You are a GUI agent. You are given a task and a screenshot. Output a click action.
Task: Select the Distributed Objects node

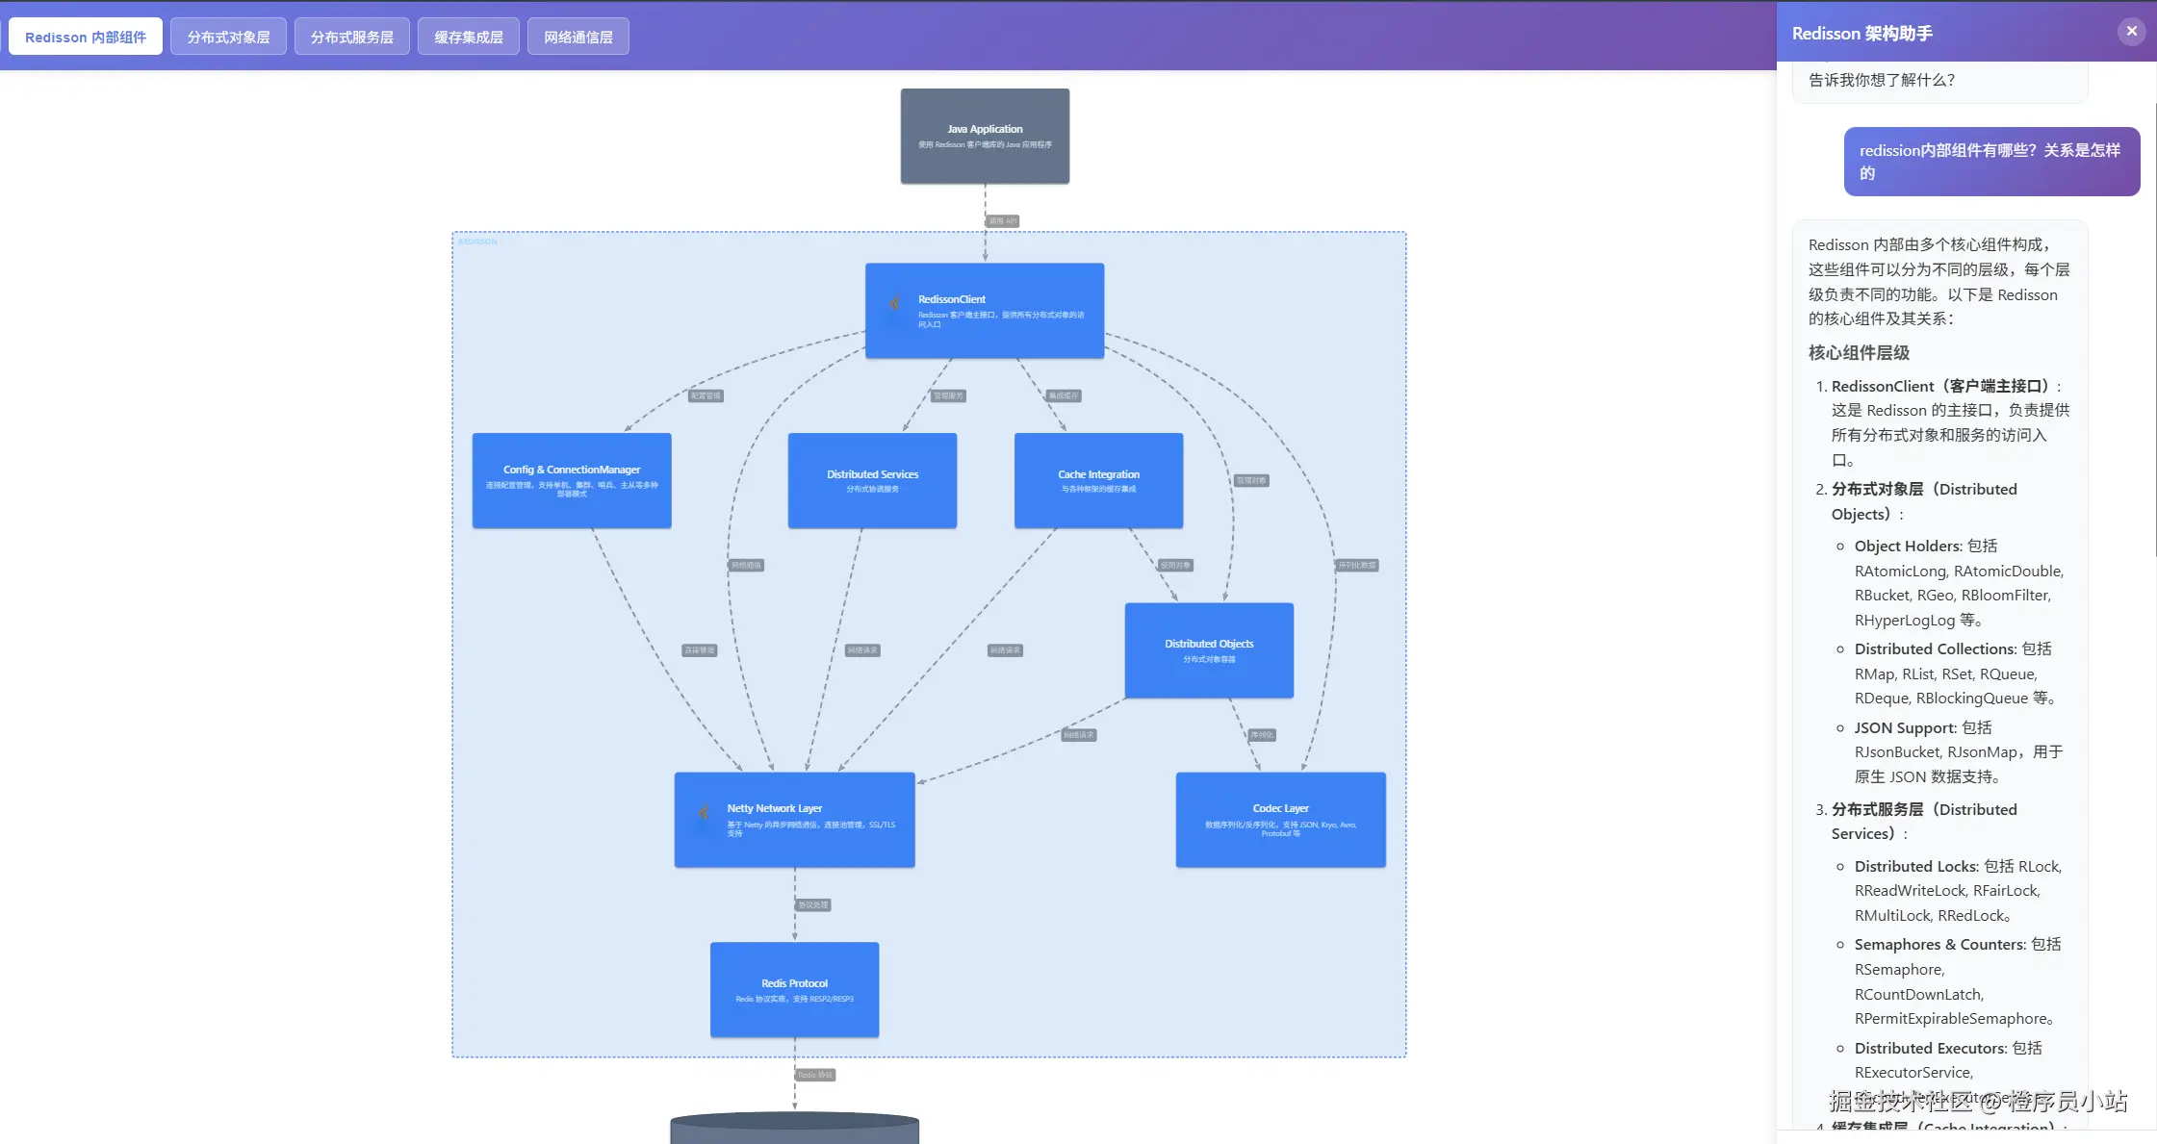tap(1208, 649)
